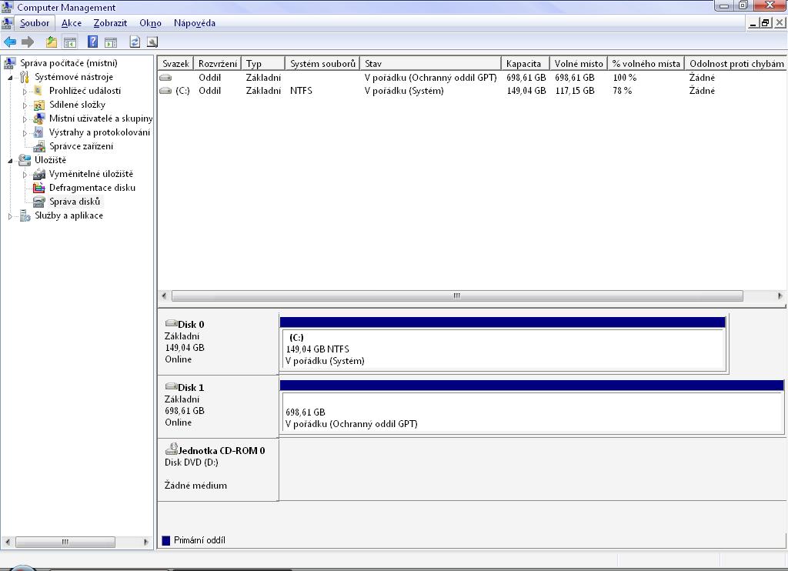Screen dimensions: 788x571
Task: Click the Místní uživatelé a skupiny icon
Action: (38, 119)
